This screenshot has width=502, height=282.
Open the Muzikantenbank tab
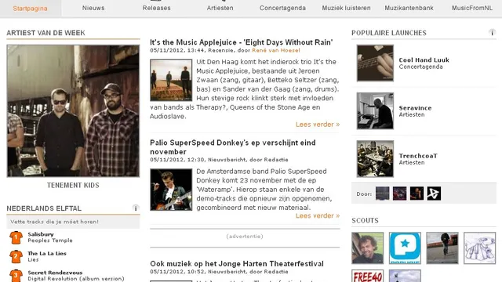coord(409,8)
